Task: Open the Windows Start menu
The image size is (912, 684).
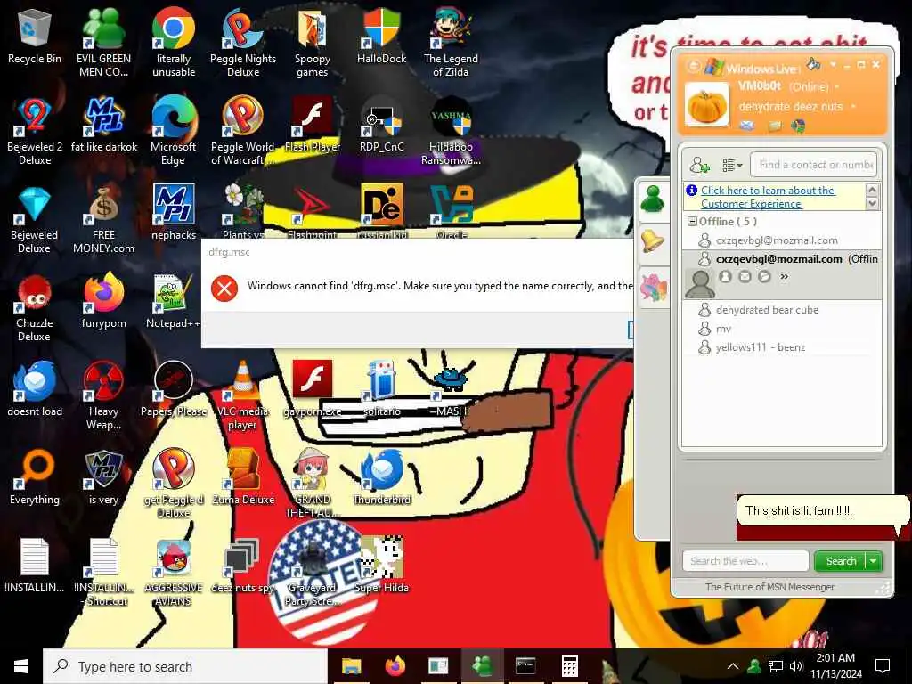Action: [21, 666]
